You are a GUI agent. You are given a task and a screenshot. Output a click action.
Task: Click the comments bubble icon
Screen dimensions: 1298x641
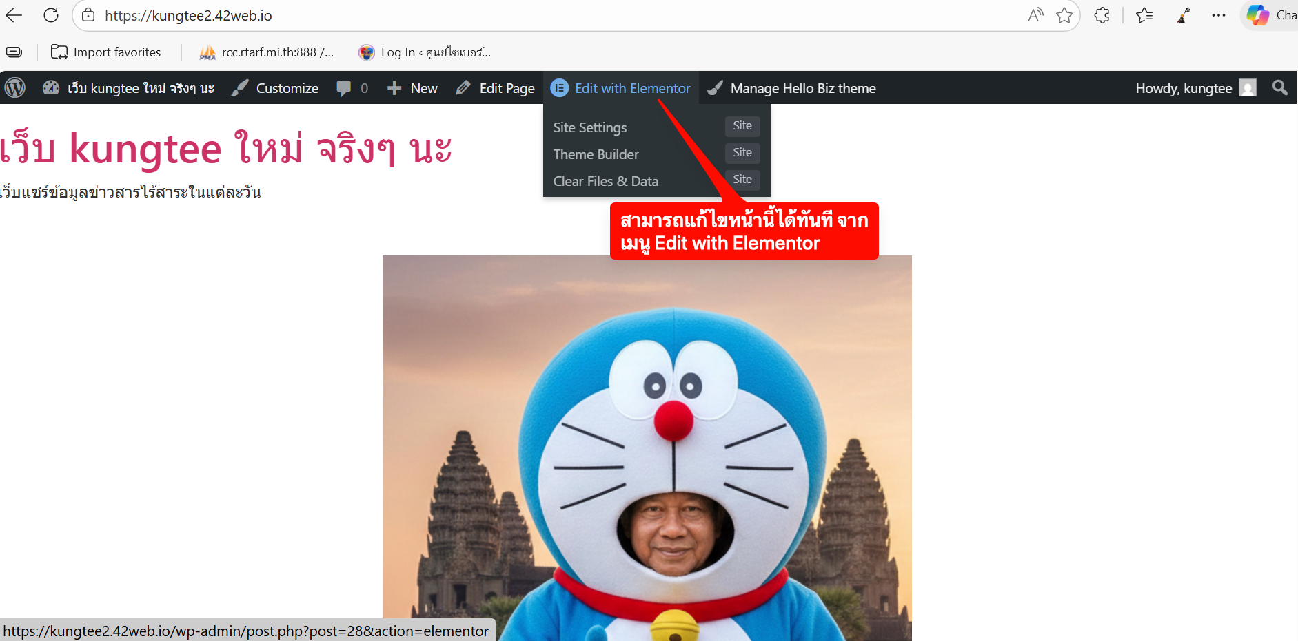pyautogui.click(x=344, y=88)
